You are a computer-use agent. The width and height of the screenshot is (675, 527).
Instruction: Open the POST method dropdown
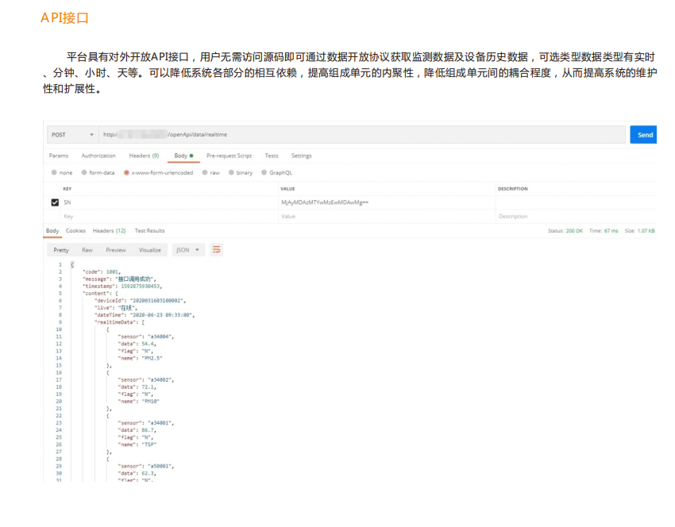click(x=71, y=135)
